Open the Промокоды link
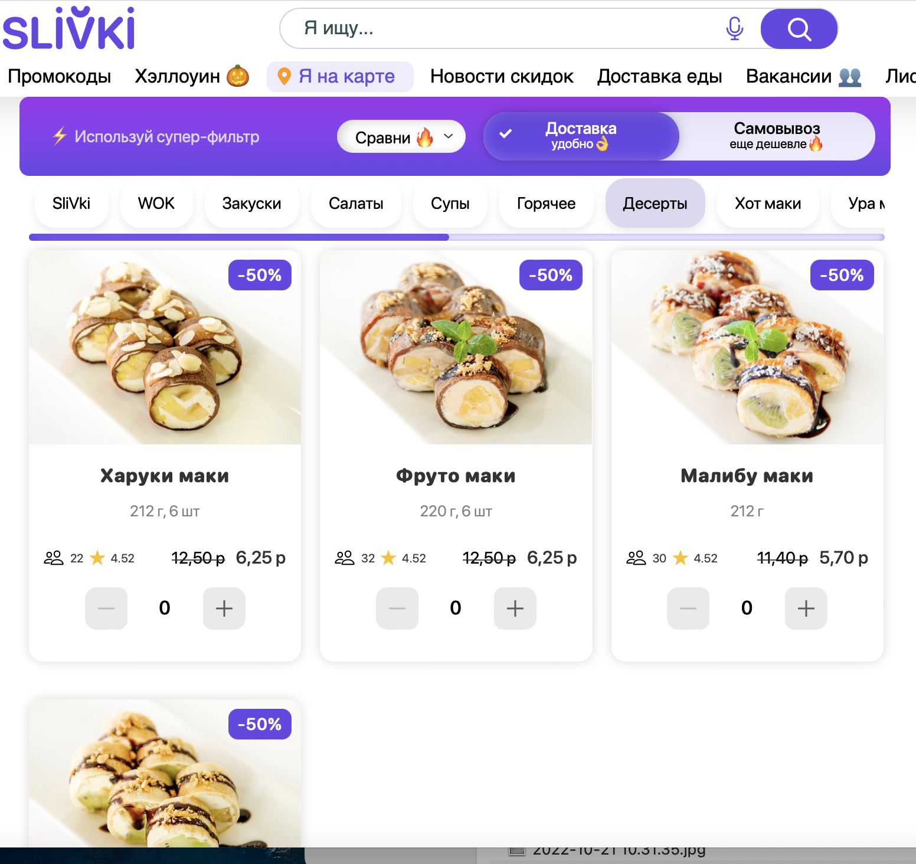This screenshot has width=916, height=864. (60, 77)
